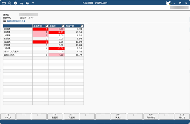The width and height of the screenshot is (190, 124).
Task: Click the 離職者数 column header
Action: (x=40, y=26)
